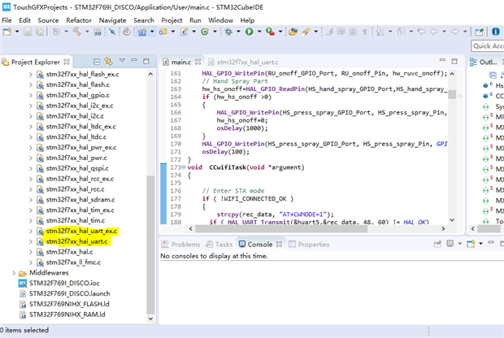Open the Project menu

tap(172, 19)
